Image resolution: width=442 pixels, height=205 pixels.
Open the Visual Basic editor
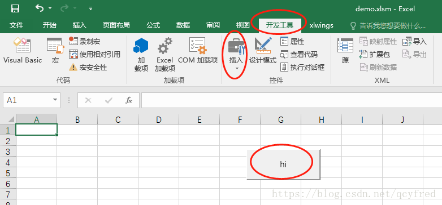tap(23, 51)
